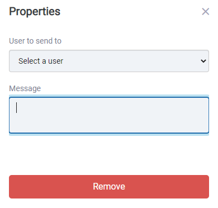218x208 pixels.
Task: Click the Remove text on red button
Action: click(x=109, y=187)
